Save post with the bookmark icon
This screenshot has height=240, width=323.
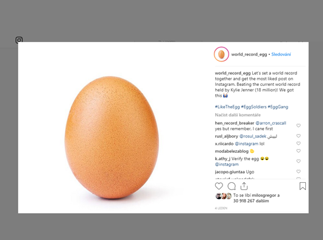tap(303, 186)
